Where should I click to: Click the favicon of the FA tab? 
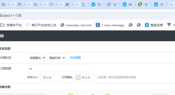pyautogui.click(x=124, y=4)
